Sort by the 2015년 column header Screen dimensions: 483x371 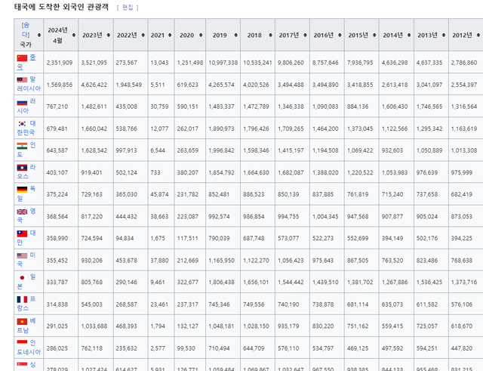(358, 35)
